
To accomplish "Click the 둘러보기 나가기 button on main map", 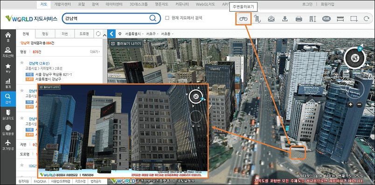I will click(126, 43).
